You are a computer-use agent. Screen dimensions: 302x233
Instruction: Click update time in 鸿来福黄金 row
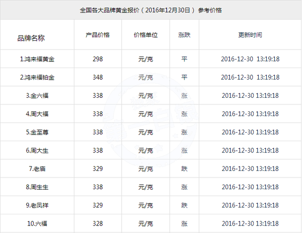250,59
